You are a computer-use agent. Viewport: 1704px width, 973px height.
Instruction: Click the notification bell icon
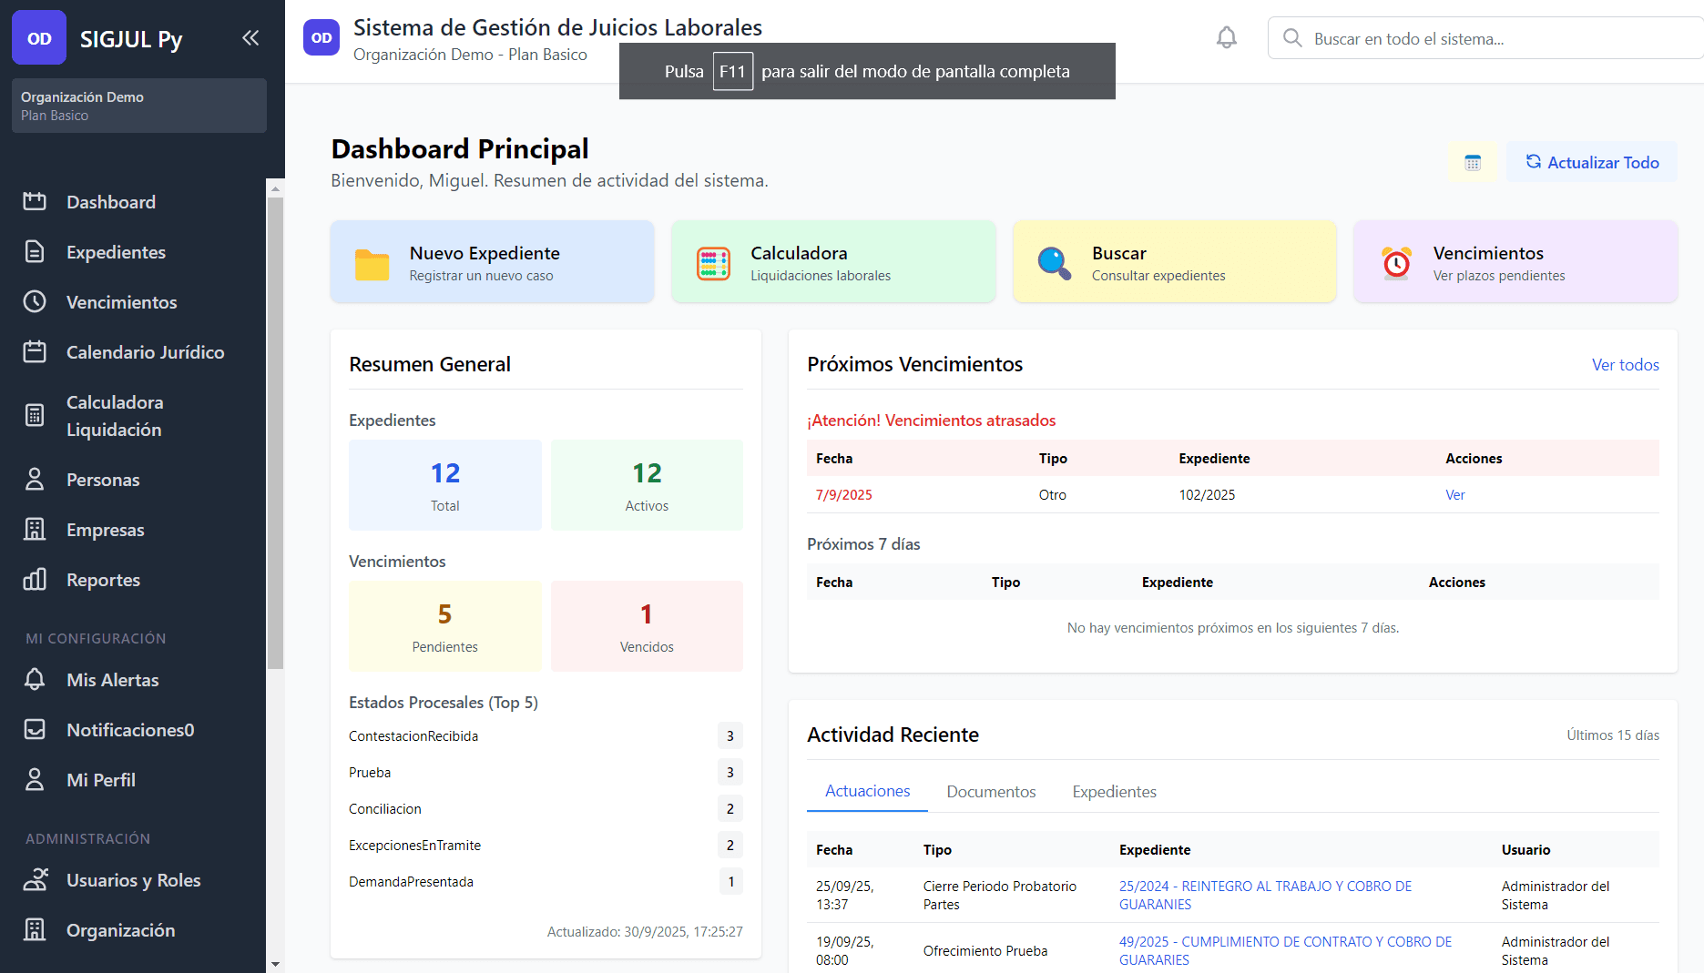(1227, 38)
